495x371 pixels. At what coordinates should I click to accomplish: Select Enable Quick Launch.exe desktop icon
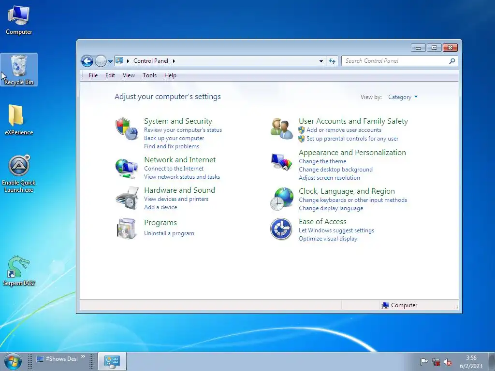19,173
